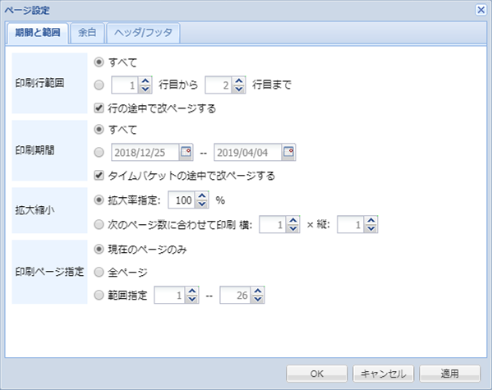Increase the 縦 page count spinner
492x390 pixels.
371,221
